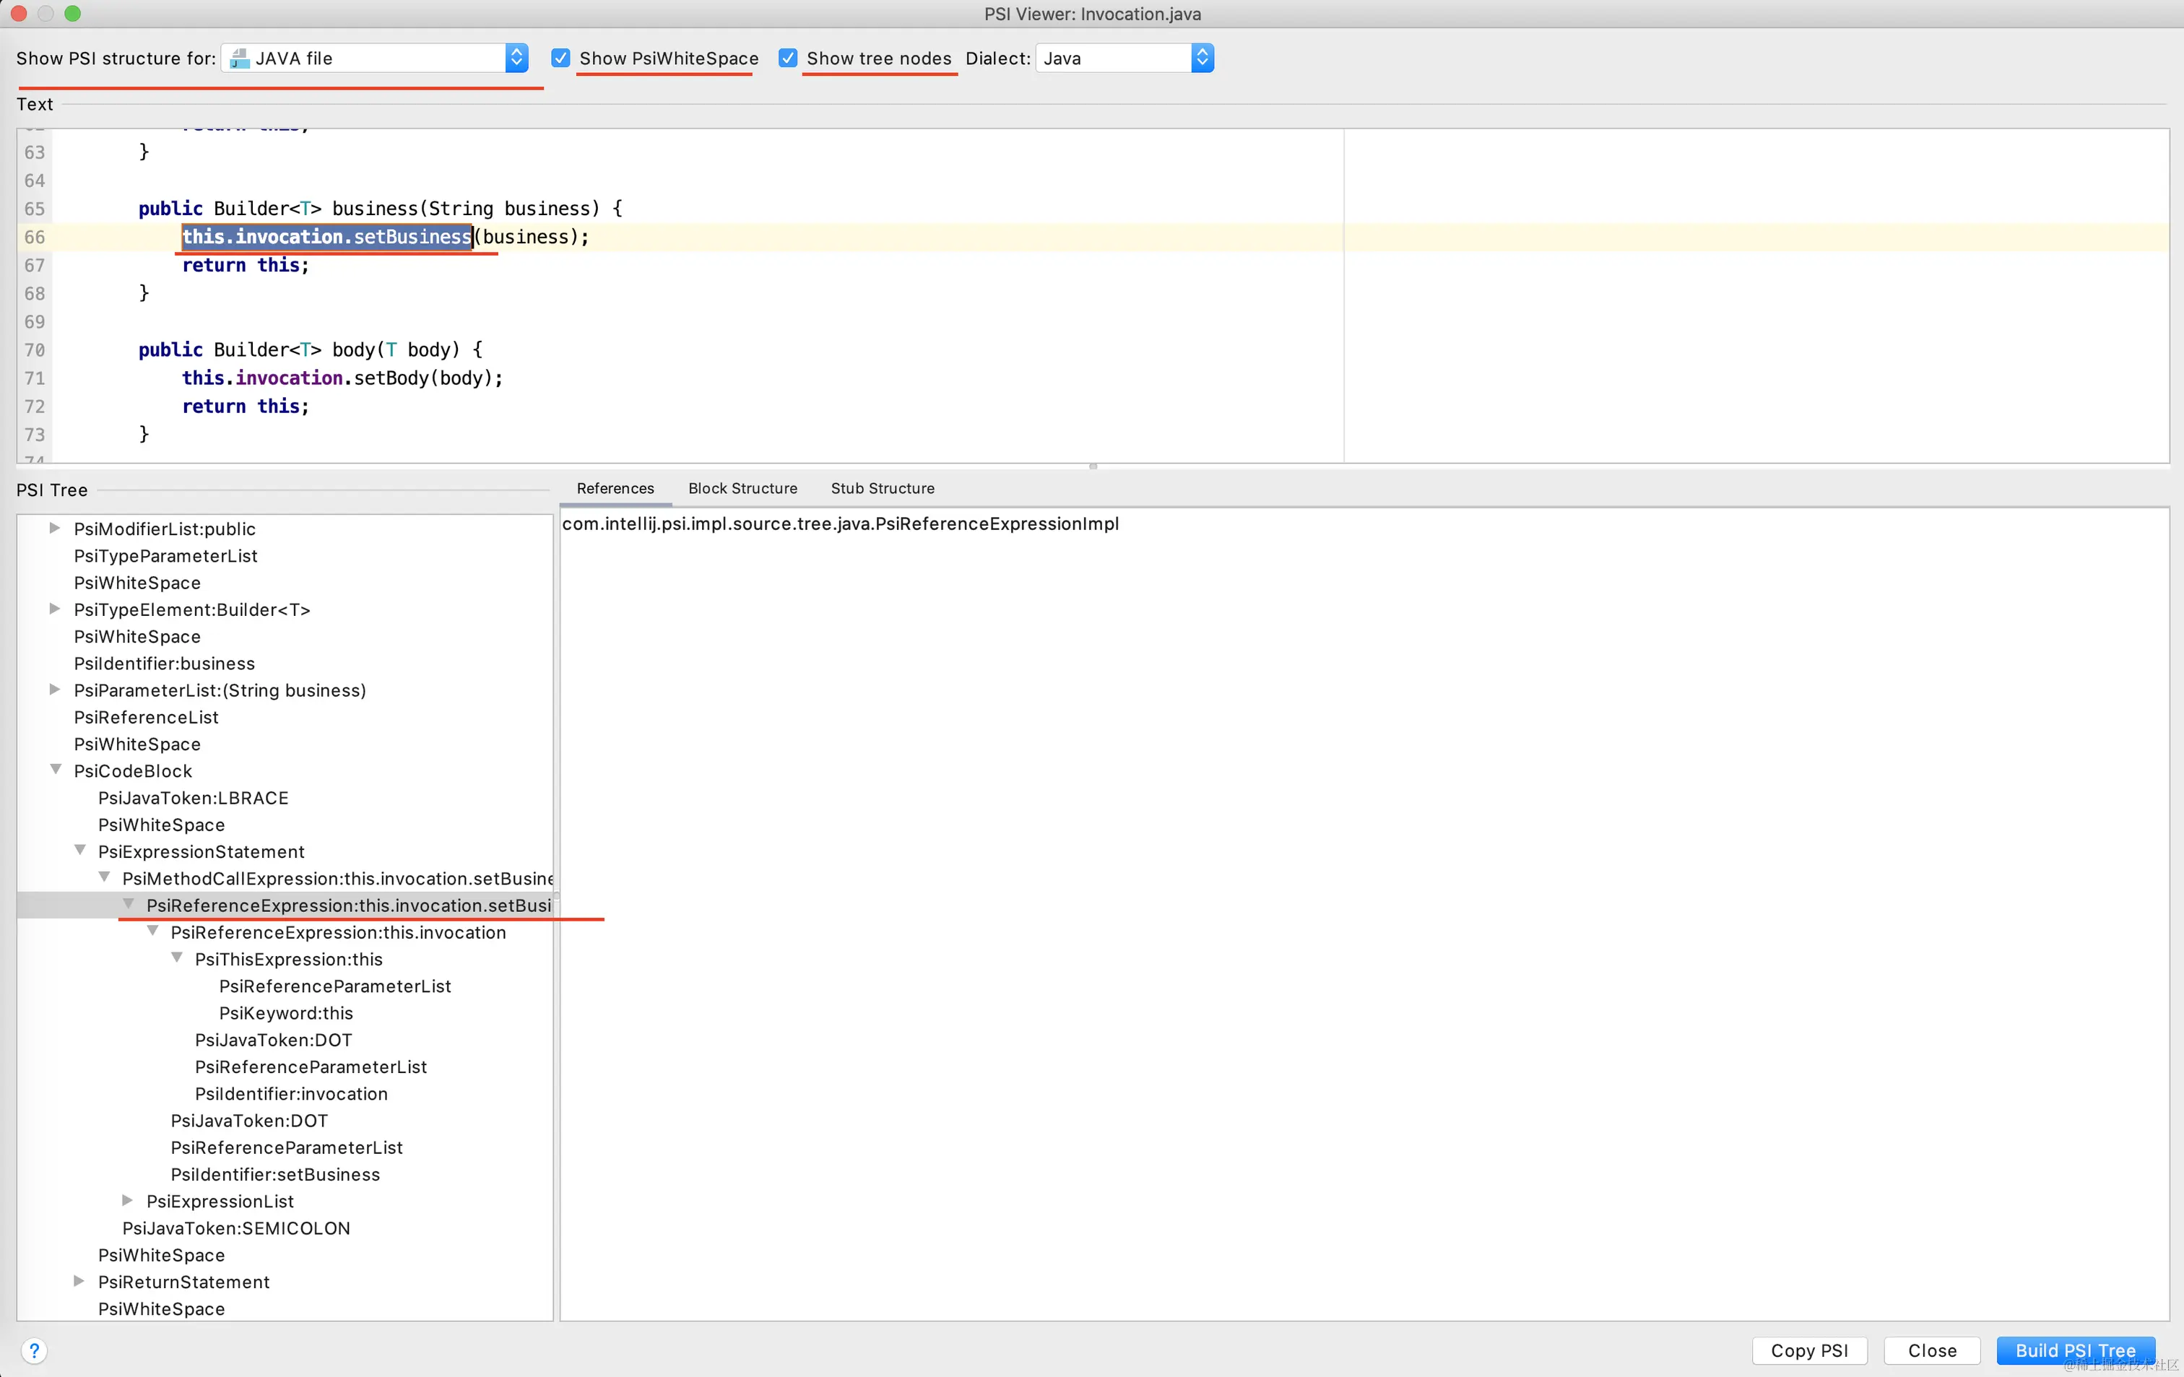Click the JAVA file type icon

240,59
